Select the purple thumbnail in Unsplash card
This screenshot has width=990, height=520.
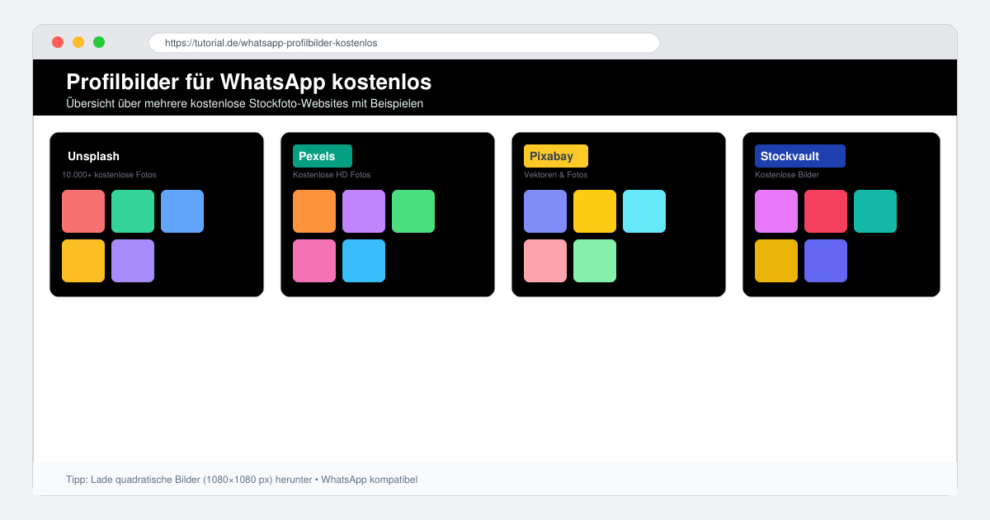click(133, 261)
